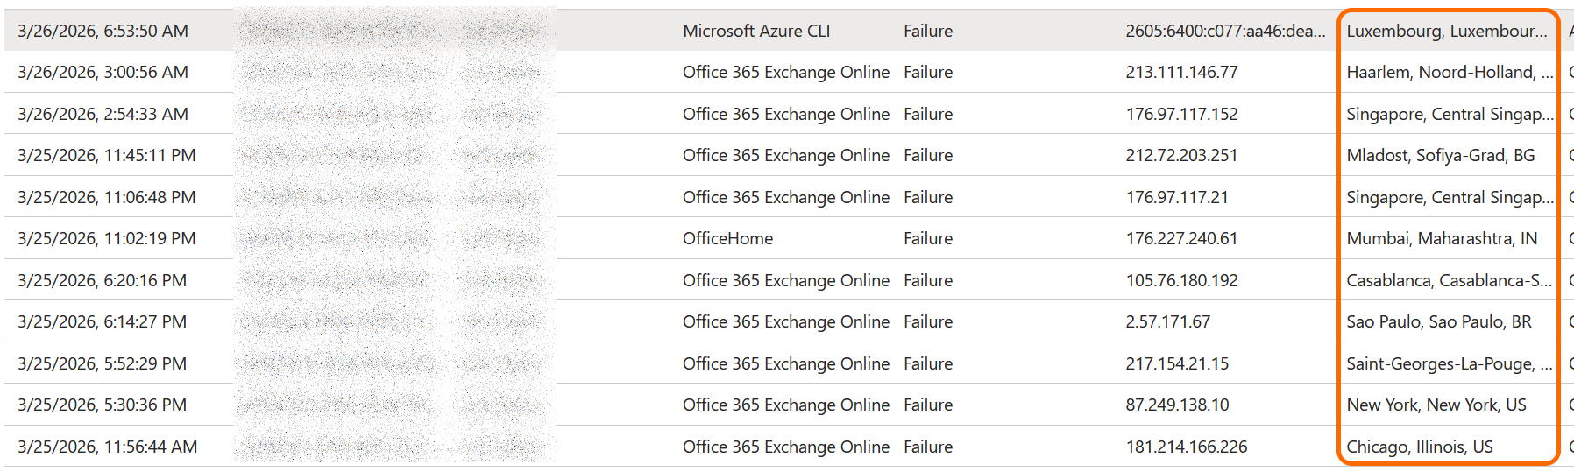Click the New York, New York, US location
Screen dimensions: 1574x472
tap(1436, 405)
